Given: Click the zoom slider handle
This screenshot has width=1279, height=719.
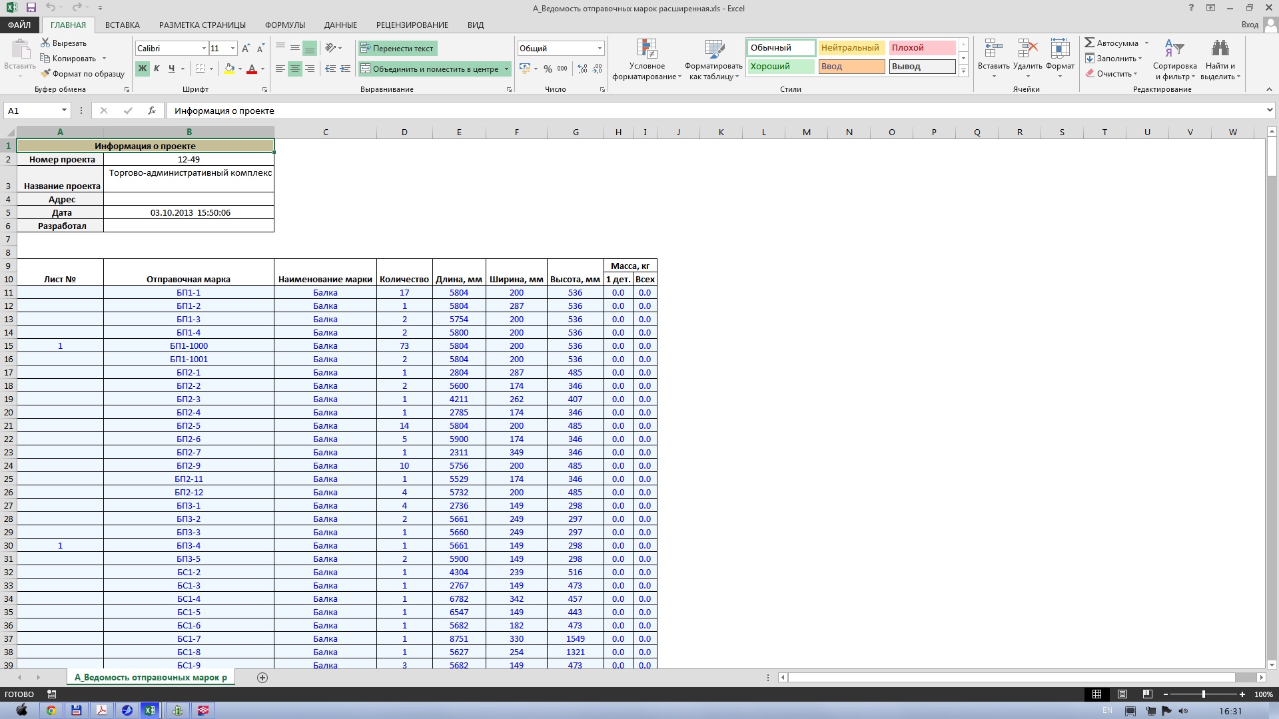Looking at the screenshot, I should tap(1203, 694).
